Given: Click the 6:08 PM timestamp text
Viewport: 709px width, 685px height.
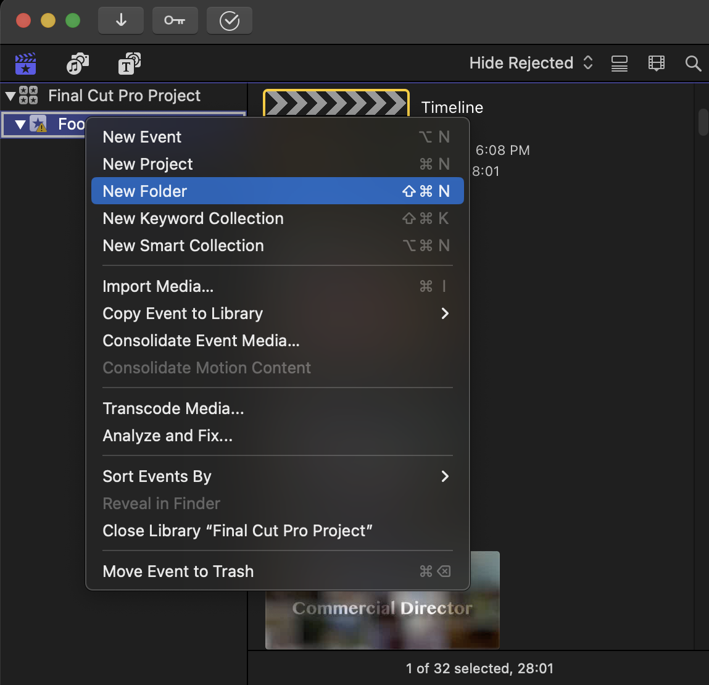Looking at the screenshot, I should [x=502, y=150].
